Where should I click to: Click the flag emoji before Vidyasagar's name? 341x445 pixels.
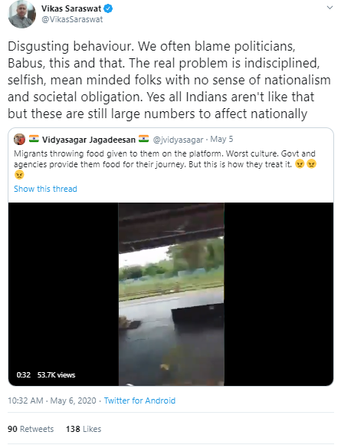coord(34,139)
